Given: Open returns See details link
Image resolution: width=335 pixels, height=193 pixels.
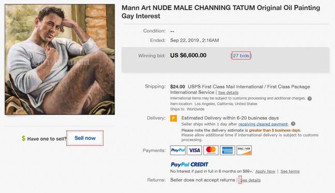Looking at the screenshot, I should pos(250,180).
